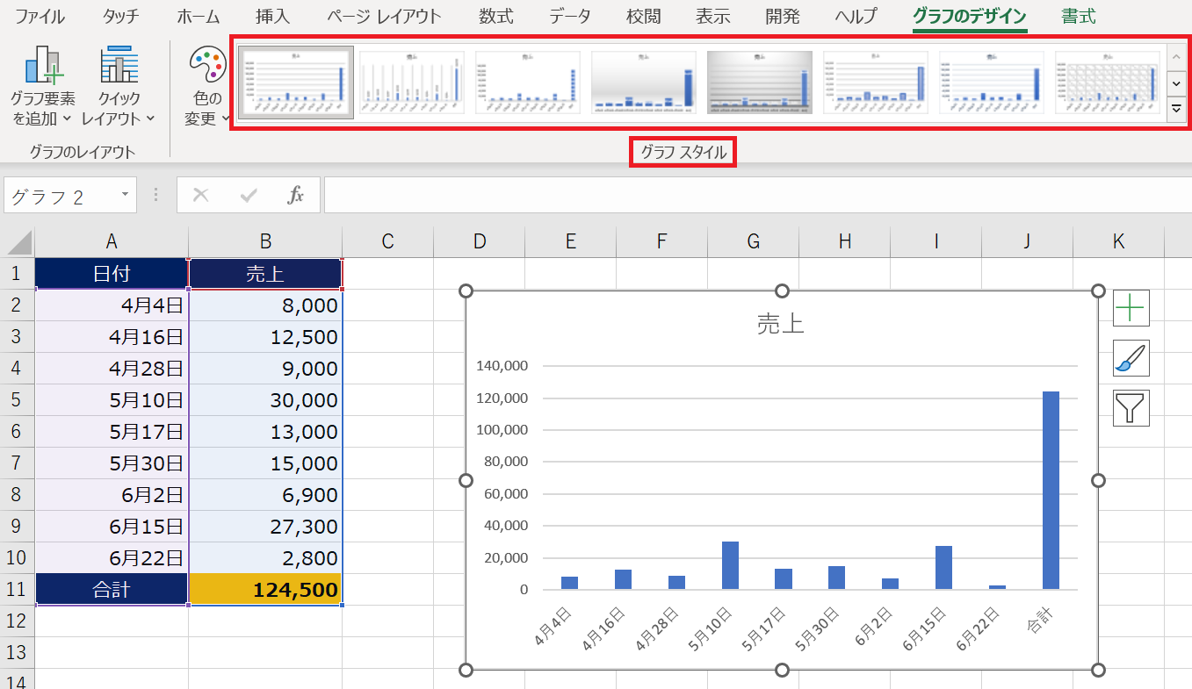Select the dark gradient chart style thumbnail
The image size is (1192, 689).
click(759, 82)
